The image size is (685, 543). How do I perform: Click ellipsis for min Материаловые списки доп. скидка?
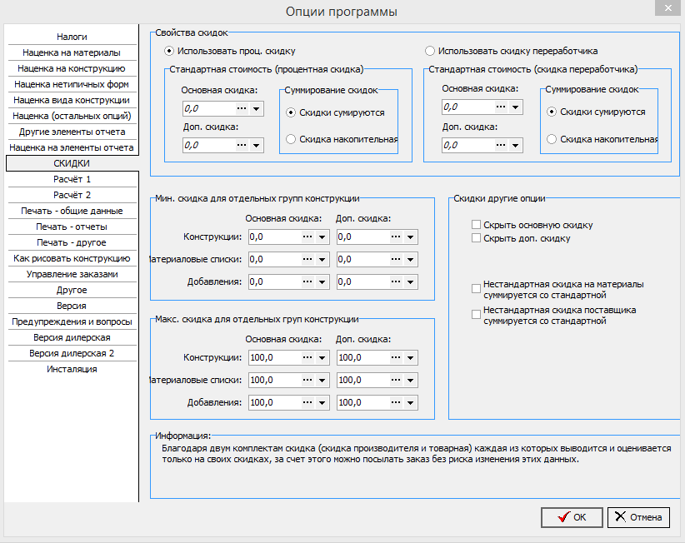tap(396, 259)
